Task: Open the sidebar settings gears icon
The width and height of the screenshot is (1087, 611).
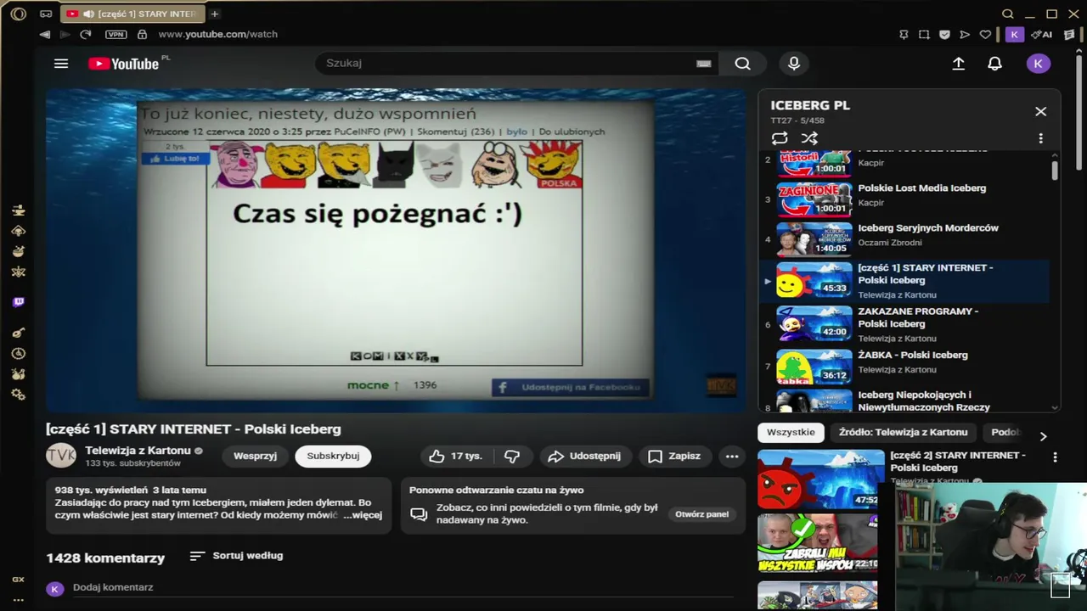Action: coord(19,395)
